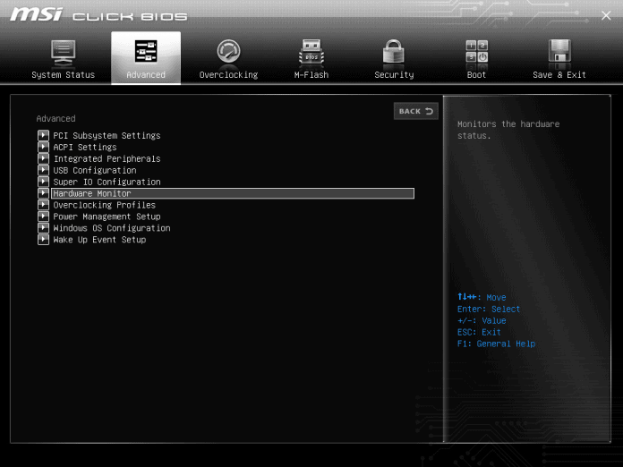Select the Security padlock icon
Screen dimensions: 623x467
[x=394, y=52]
